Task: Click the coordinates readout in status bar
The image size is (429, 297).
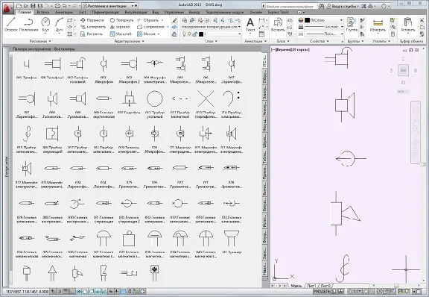Action: point(27,291)
